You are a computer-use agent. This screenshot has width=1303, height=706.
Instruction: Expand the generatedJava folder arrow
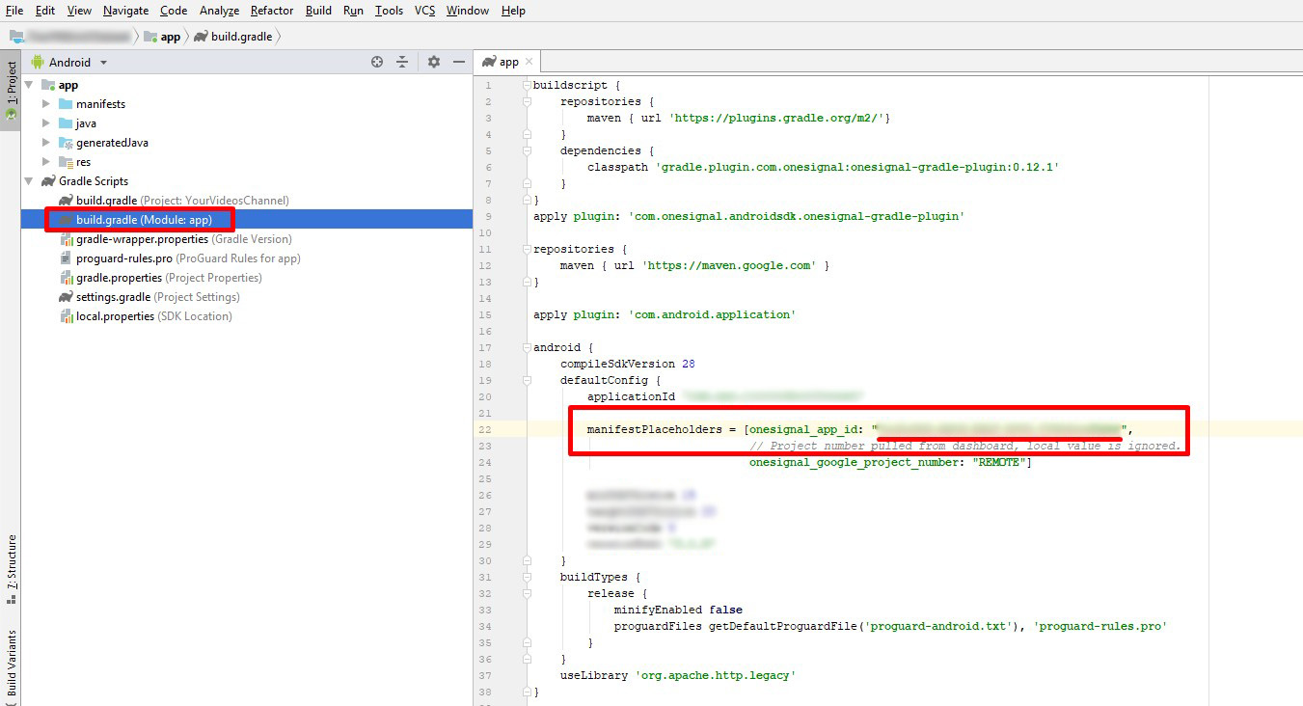click(46, 142)
